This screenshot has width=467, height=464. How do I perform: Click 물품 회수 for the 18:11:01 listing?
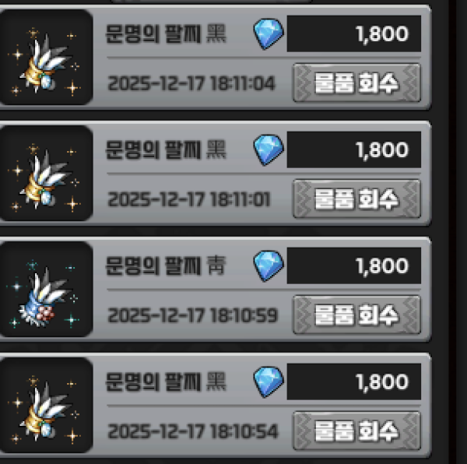(x=356, y=199)
